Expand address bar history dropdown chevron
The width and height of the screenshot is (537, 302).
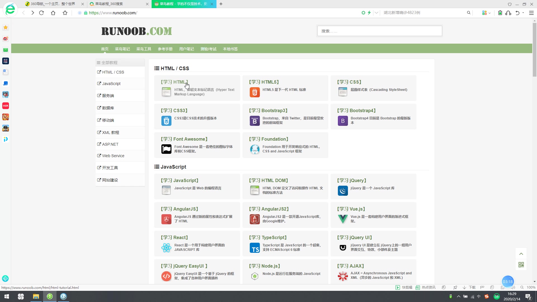[x=376, y=13]
